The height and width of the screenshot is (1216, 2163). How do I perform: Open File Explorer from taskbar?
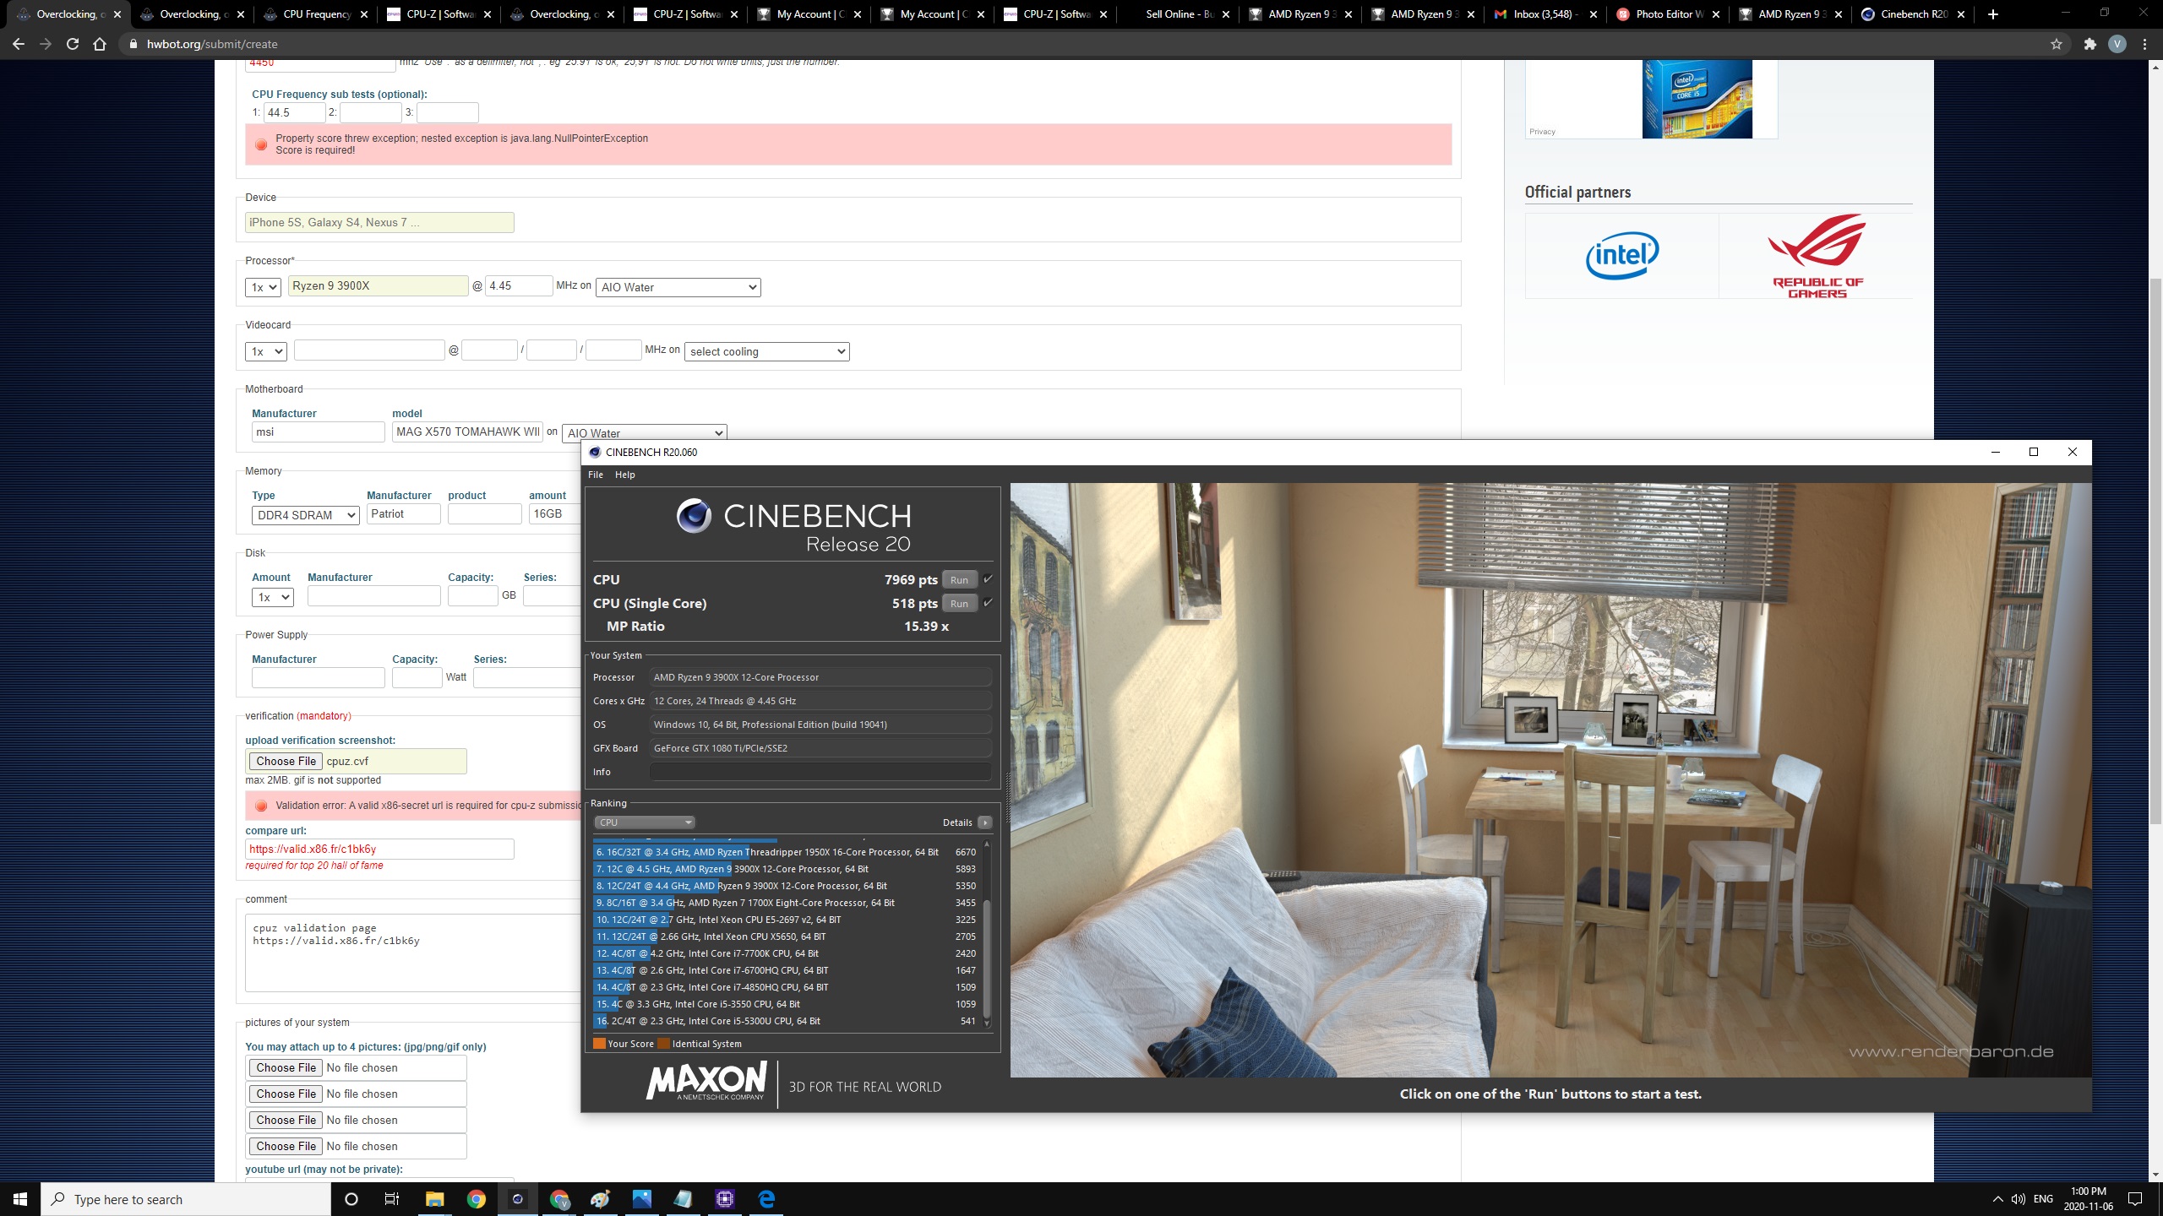click(x=434, y=1199)
